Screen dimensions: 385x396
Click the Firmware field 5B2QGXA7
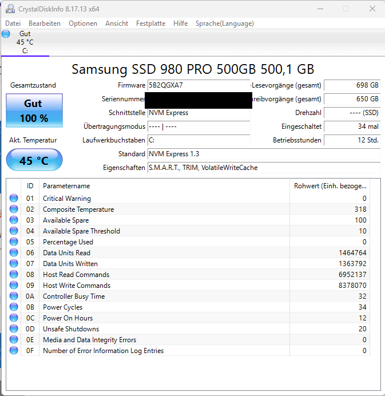tap(199, 85)
